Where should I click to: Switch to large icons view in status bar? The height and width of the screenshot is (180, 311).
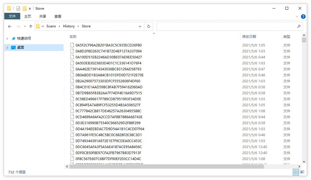pyautogui.click(x=302, y=172)
